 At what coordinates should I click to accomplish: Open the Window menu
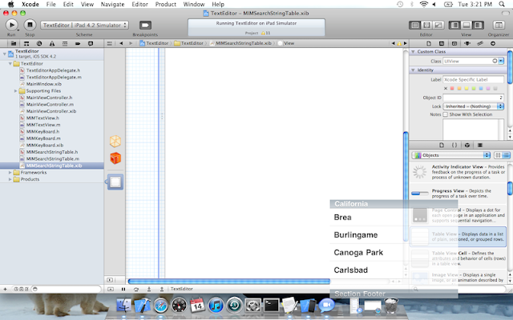pyautogui.click(x=194, y=4)
